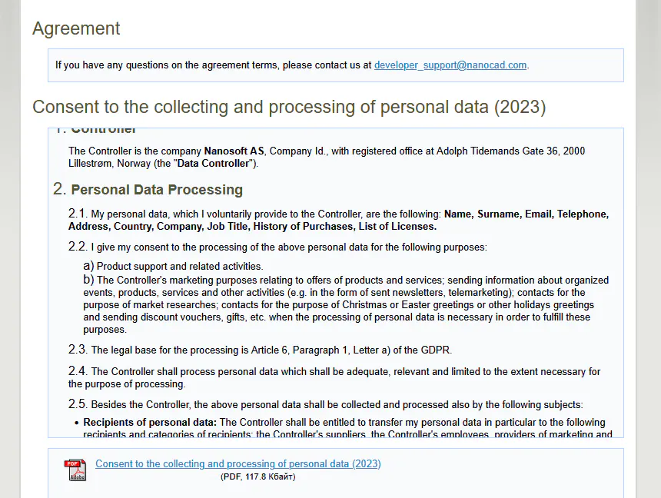Open the developer_support@nanocad.com email link
Screen dimensions: 661x498
(450, 65)
